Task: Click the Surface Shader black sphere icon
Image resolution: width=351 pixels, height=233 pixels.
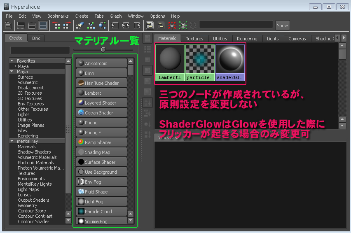Action: tap(81, 162)
